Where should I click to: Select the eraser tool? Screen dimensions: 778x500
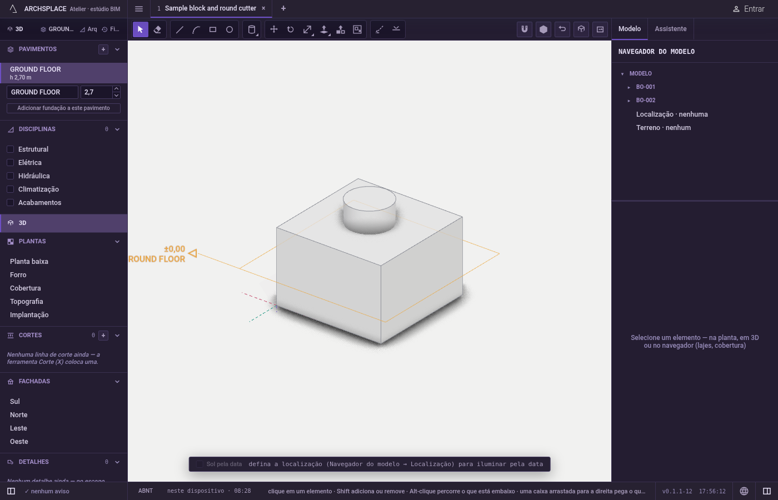157,29
